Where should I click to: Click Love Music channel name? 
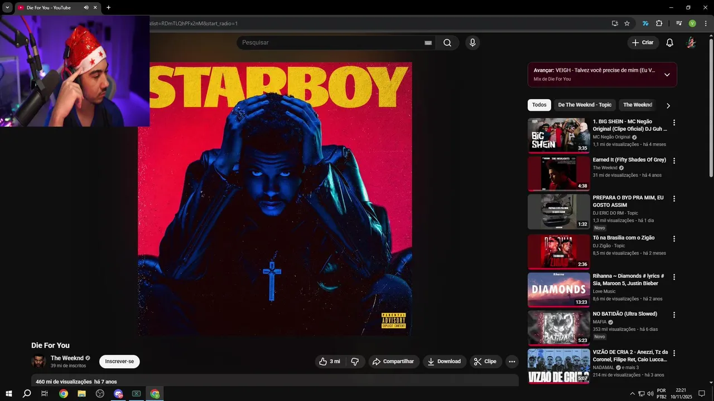tap(604, 291)
